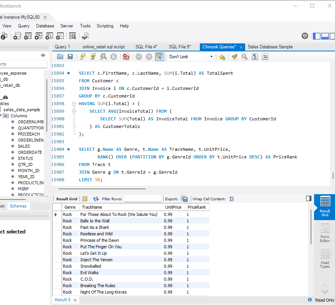Open the Field Types side panel
Screen dimensions: 335x305
325,258
